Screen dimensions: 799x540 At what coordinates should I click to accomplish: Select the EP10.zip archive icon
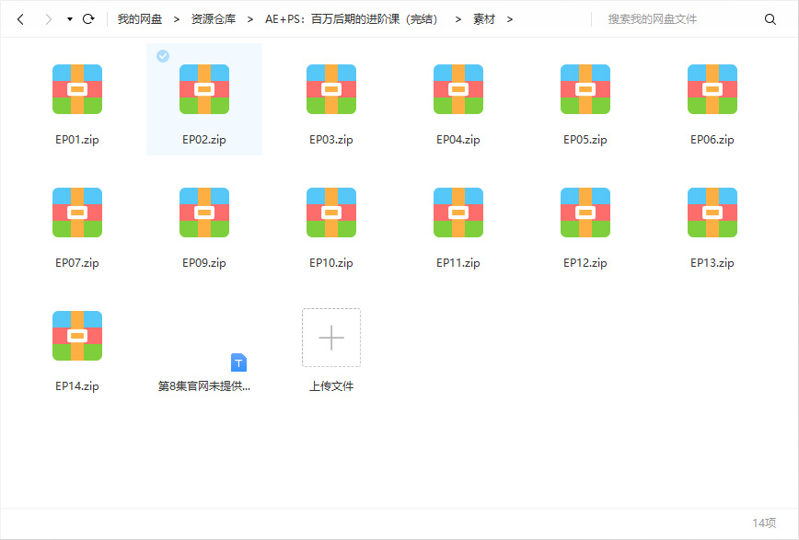331,213
